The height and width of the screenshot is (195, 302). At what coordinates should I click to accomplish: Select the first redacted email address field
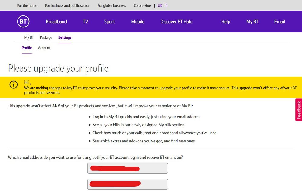pyautogui.click(x=128, y=168)
